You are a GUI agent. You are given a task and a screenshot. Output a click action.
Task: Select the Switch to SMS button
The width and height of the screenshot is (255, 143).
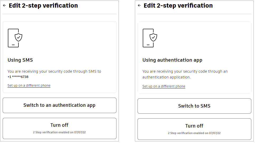pyautogui.click(x=194, y=106)
